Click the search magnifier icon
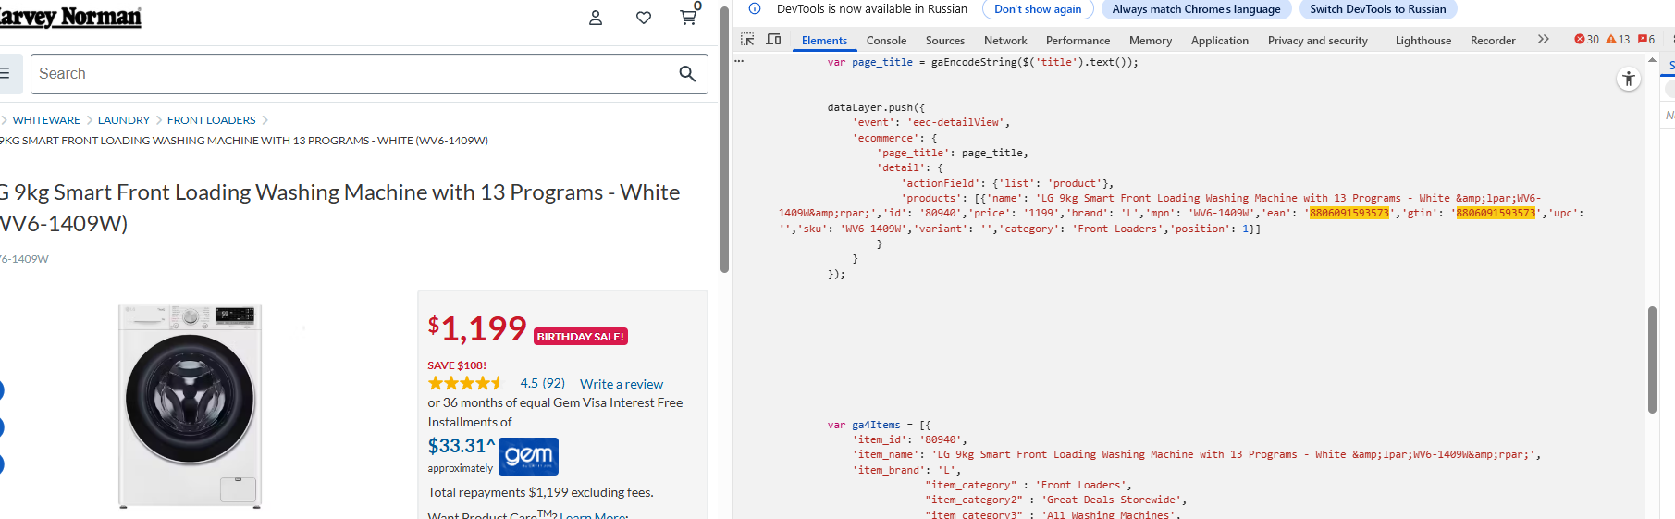 point(687,74)
